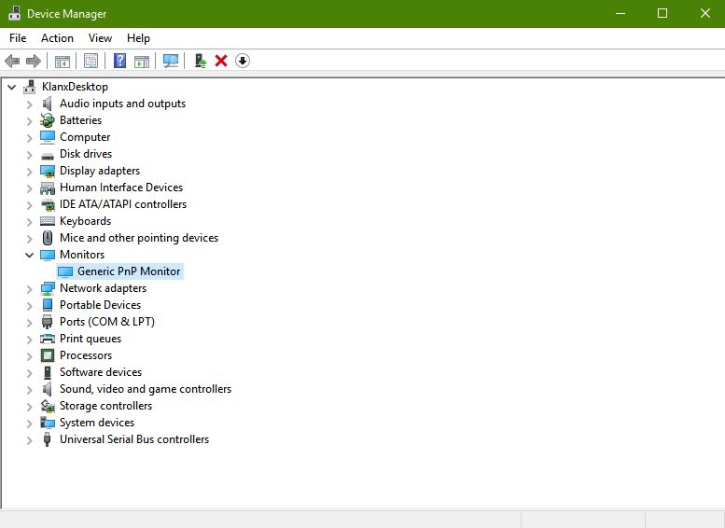Viewport: 725px width, 528px height.
Task: Click the Network adapters category icon
Action: (48, 288)
